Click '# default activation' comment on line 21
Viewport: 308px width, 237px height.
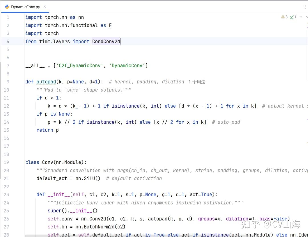134,179
